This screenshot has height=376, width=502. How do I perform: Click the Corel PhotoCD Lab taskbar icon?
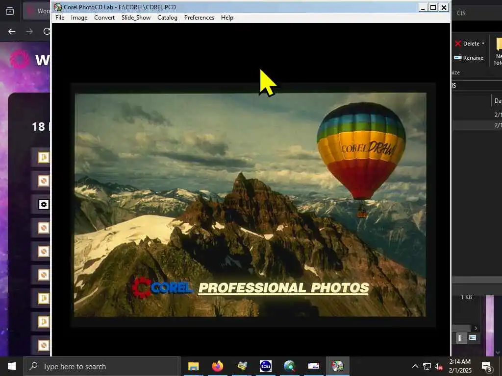(338, 366)
